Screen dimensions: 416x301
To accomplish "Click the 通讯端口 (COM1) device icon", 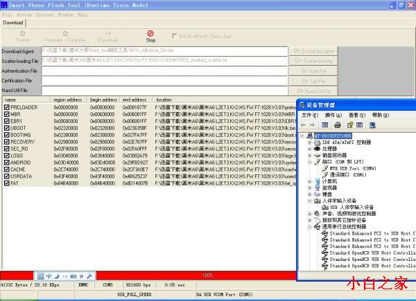I will (325, 175).
